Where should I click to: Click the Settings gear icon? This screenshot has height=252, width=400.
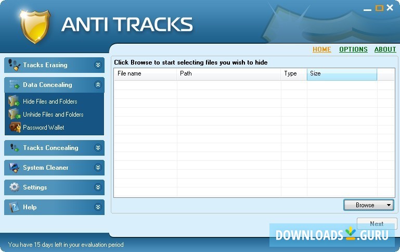point(14,187)
